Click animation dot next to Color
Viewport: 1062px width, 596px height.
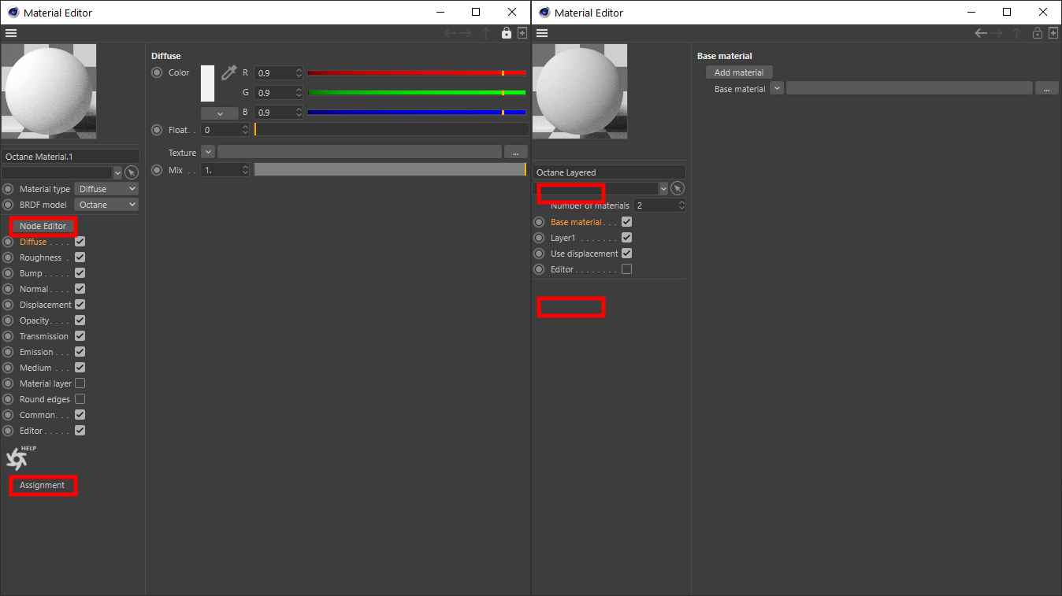[x=157, y=72]
